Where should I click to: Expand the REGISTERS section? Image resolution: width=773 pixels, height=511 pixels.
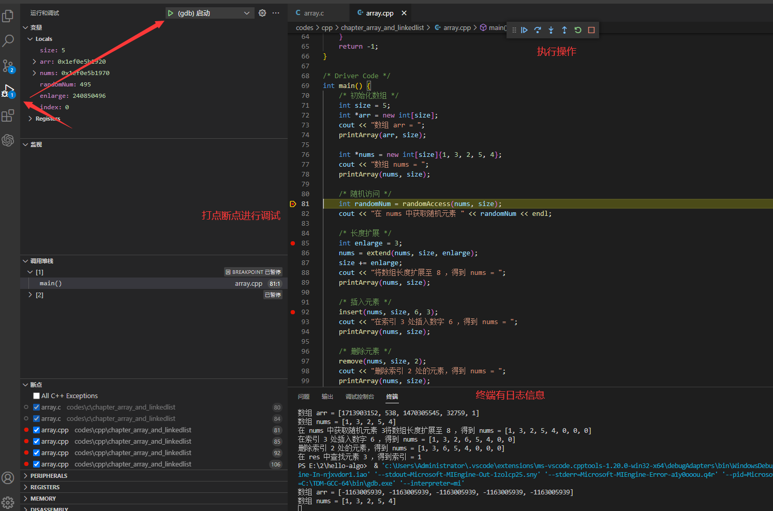154,487
